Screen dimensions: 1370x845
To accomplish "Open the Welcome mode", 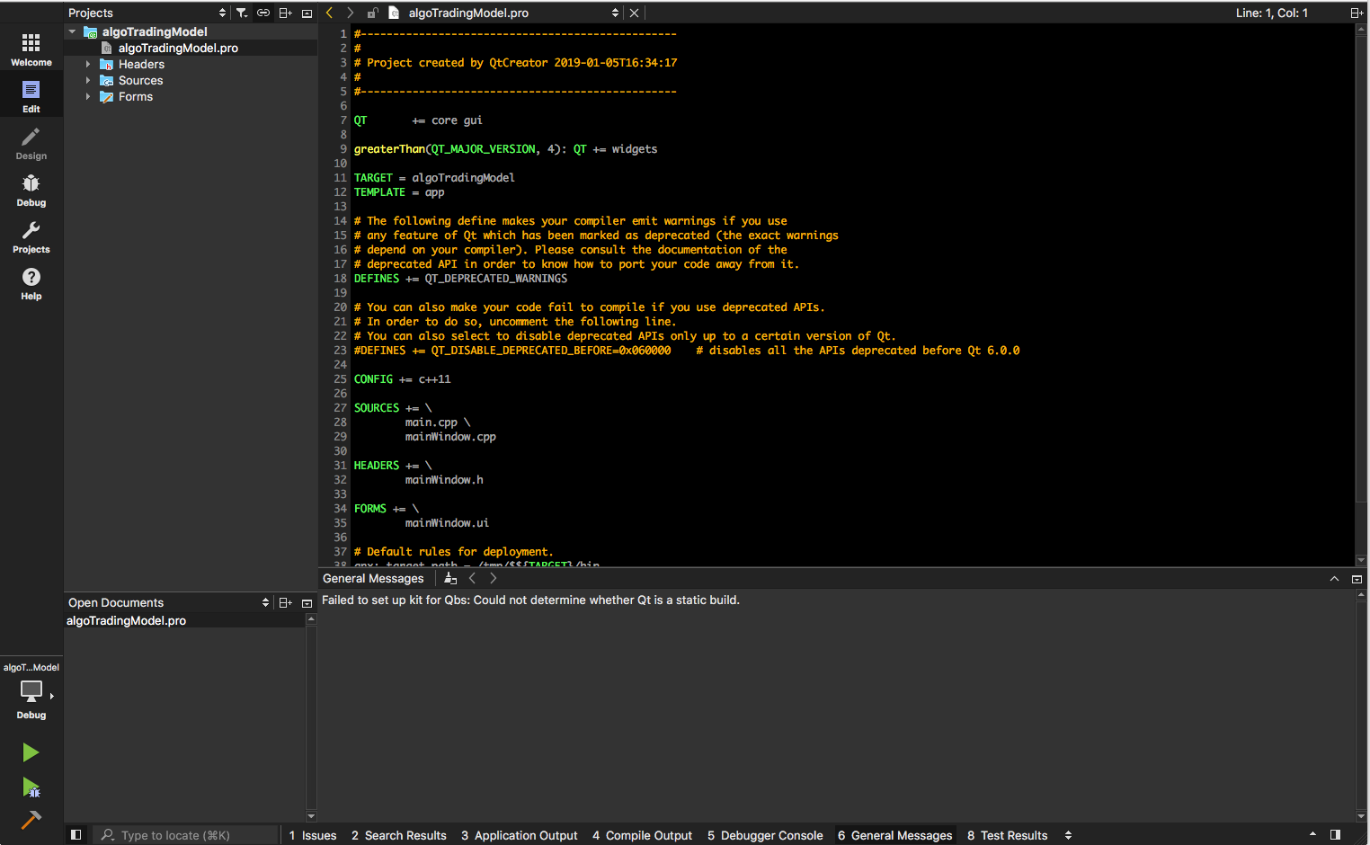I will click(x=31, y=49).
